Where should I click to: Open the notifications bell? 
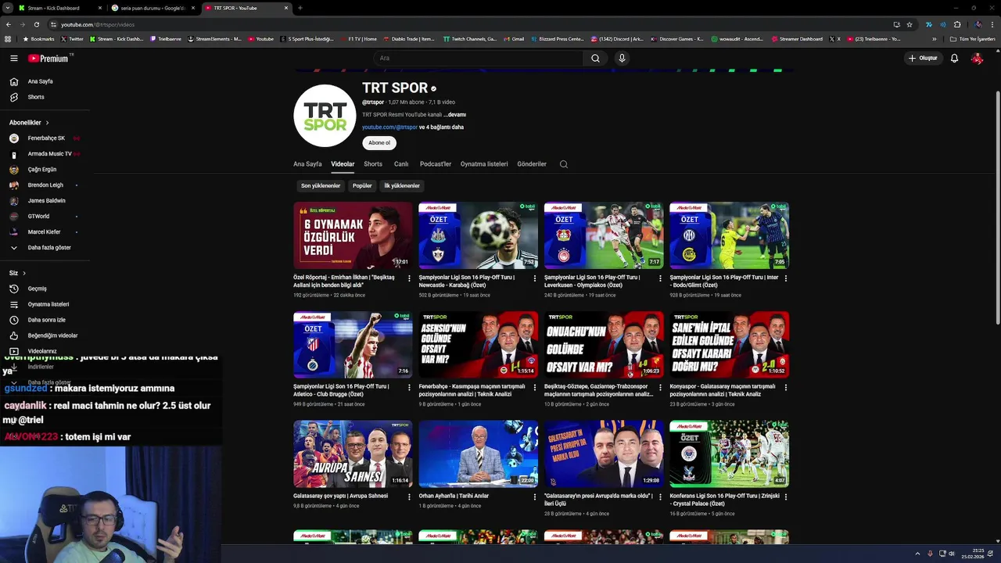tap(954, 58)
